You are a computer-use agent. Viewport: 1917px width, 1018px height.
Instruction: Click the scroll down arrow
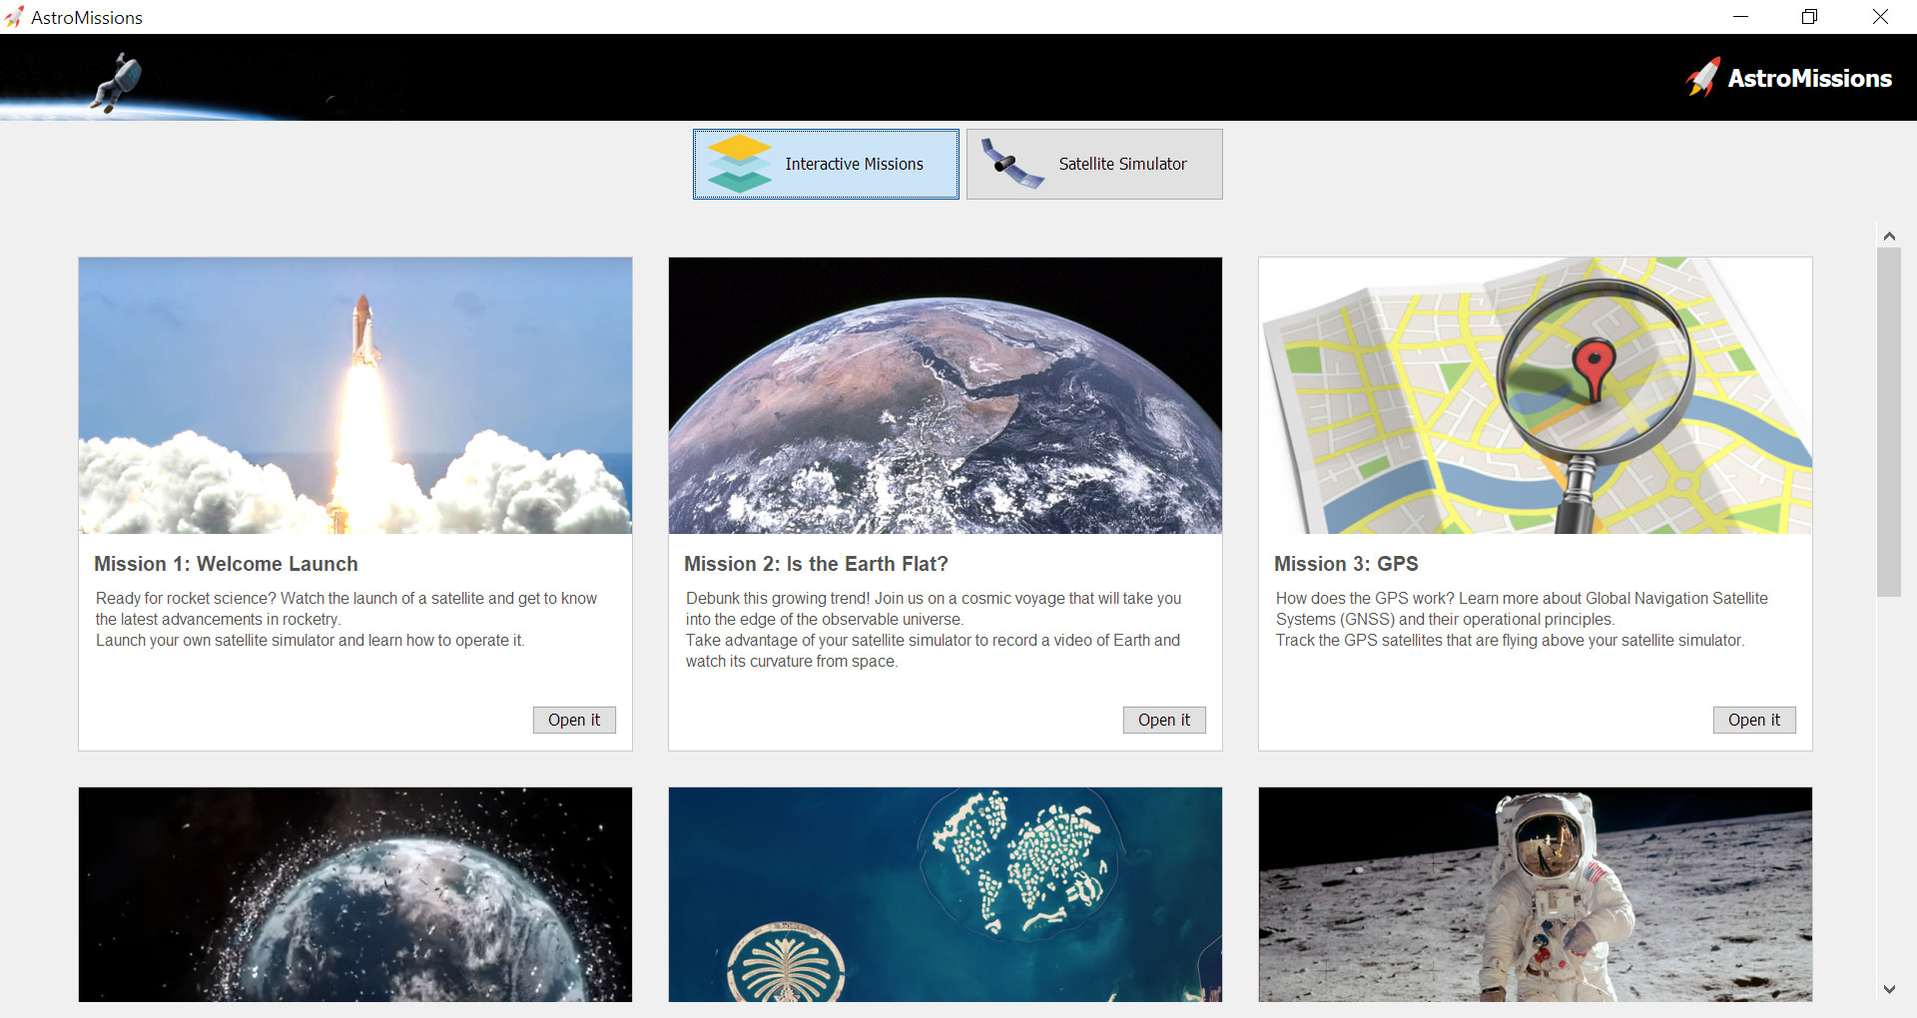pos(1889,989)
